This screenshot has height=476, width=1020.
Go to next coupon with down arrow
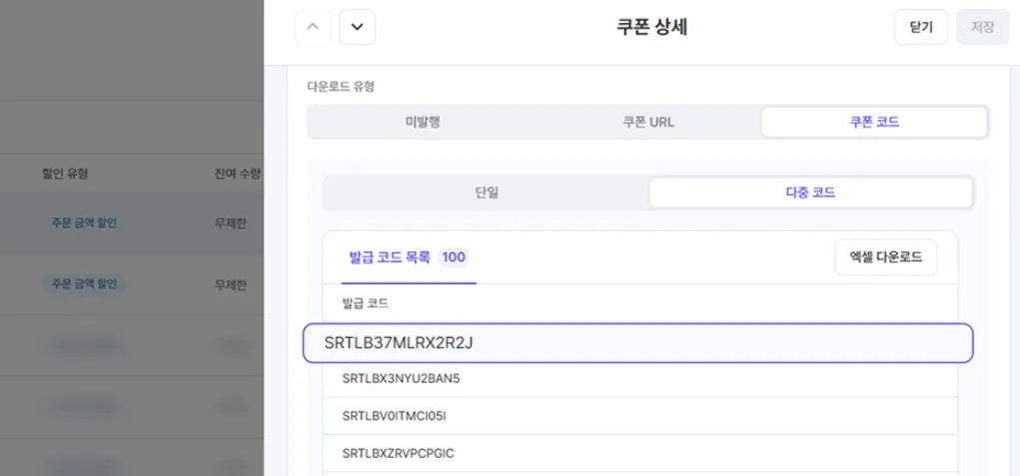[x=358, y=27]
